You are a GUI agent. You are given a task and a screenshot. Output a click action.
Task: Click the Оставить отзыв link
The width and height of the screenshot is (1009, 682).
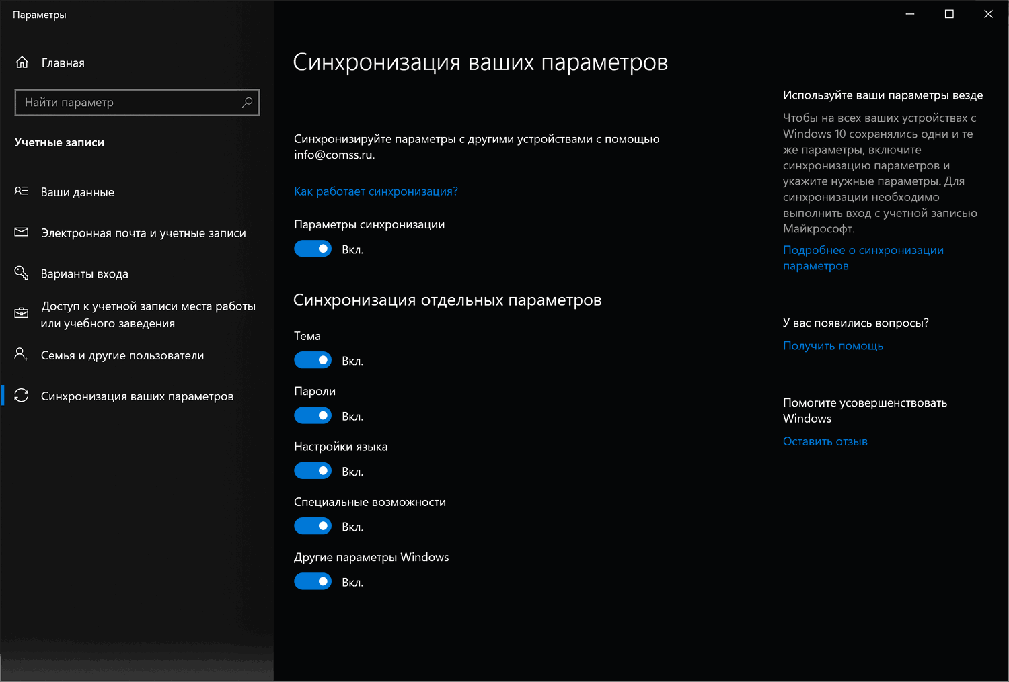pos(825,441)
